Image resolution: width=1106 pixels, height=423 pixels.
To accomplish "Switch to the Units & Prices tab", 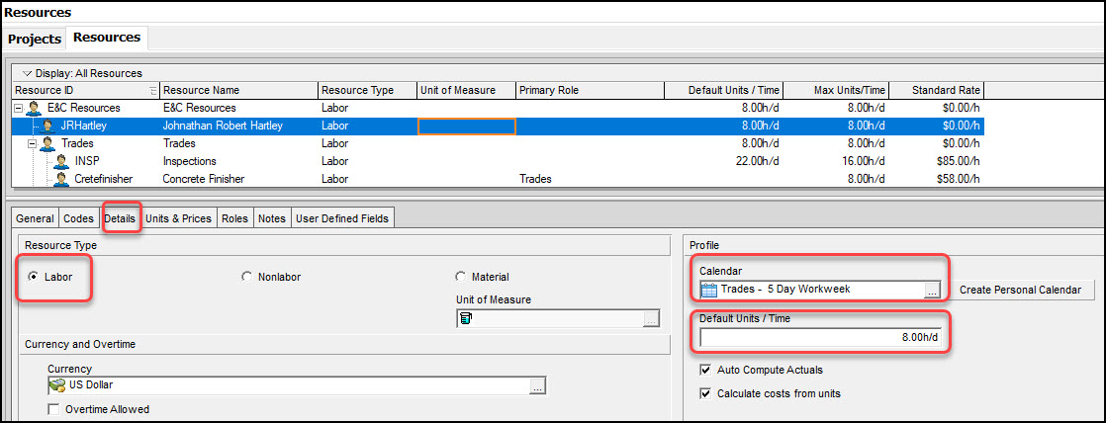I will (x=178, y=218).
